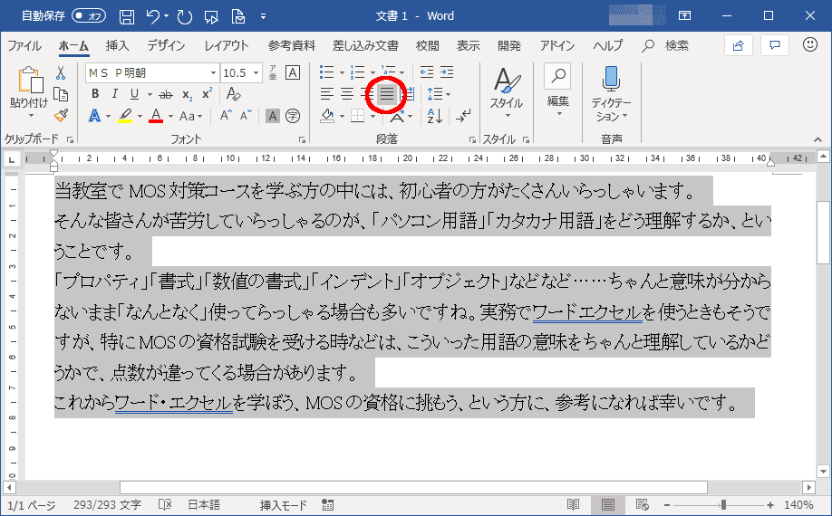Toggle Character Shading
Viewport: 832px width, 516px height.
(272, 116)
